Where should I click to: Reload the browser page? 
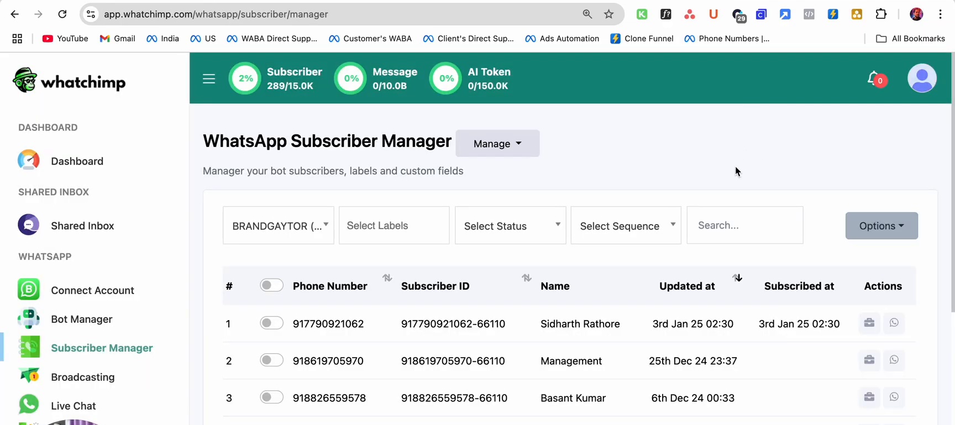point(62,14)
